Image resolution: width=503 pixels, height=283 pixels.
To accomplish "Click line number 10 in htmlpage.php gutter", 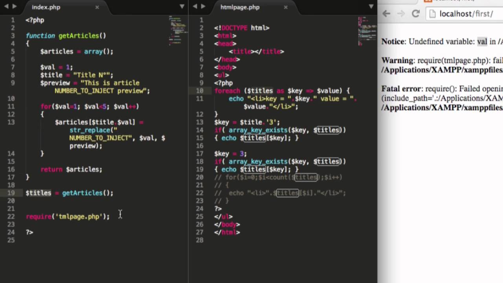I will click(x=200, y=91).
